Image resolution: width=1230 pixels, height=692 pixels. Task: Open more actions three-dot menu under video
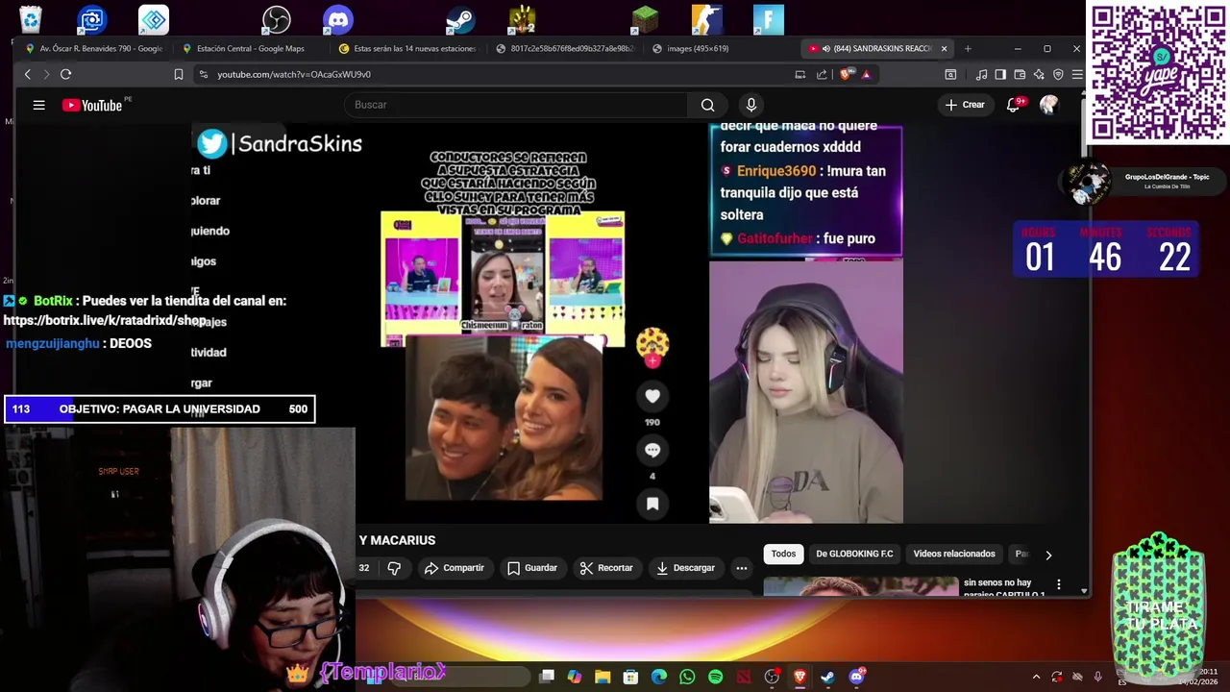click(x=742, y=568)
